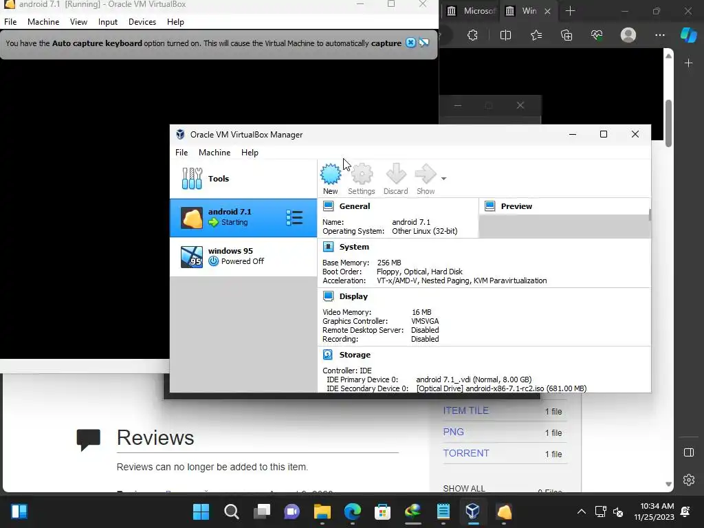704x528 pixels.
Task: Click the Preview section monitor icon
Action: tap(489, 206)
